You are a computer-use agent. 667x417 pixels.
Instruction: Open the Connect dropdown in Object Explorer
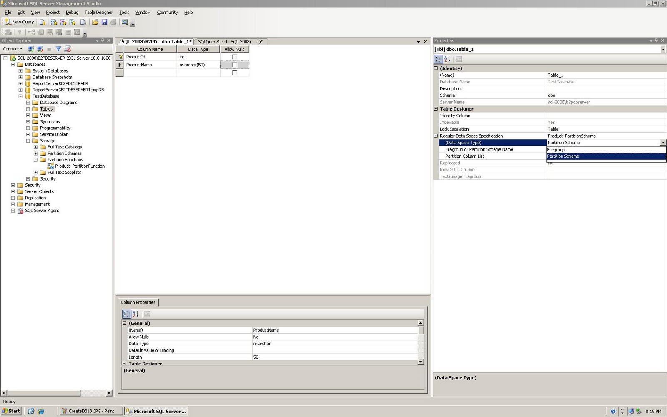(x=13, y=49)
